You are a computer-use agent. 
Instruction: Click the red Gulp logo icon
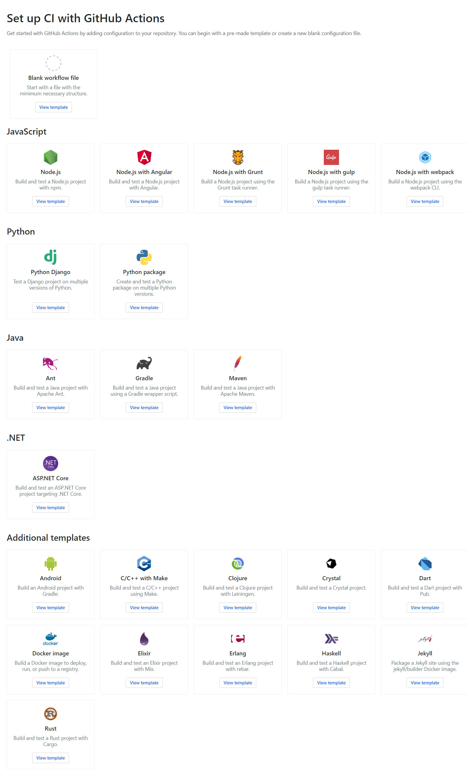(x=331, y=157)
